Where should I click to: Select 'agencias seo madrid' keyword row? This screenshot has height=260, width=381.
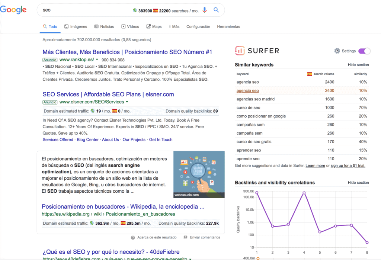(302, 99)
